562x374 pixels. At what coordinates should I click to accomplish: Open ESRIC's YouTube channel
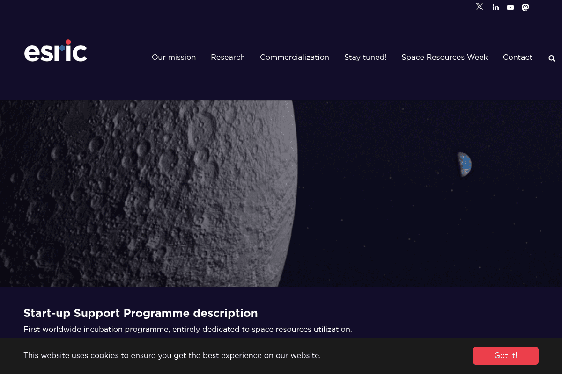[510, 7]
